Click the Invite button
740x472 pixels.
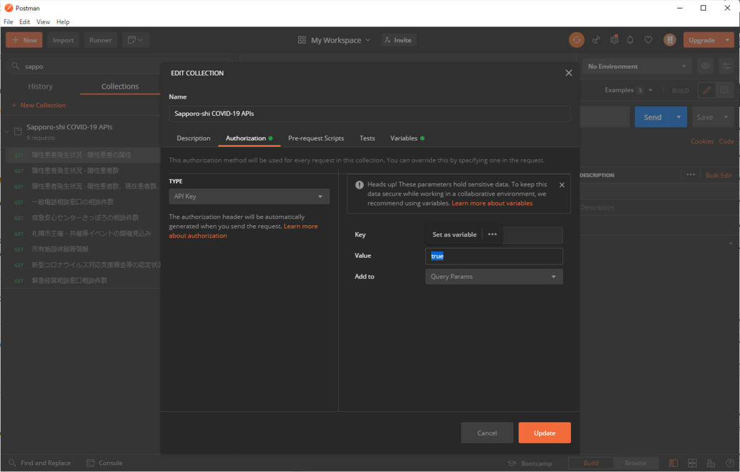398,40
